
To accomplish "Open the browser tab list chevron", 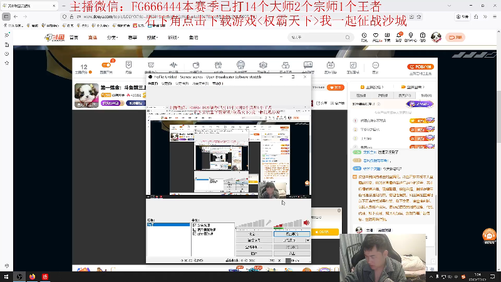I will (x=449, y=6).
